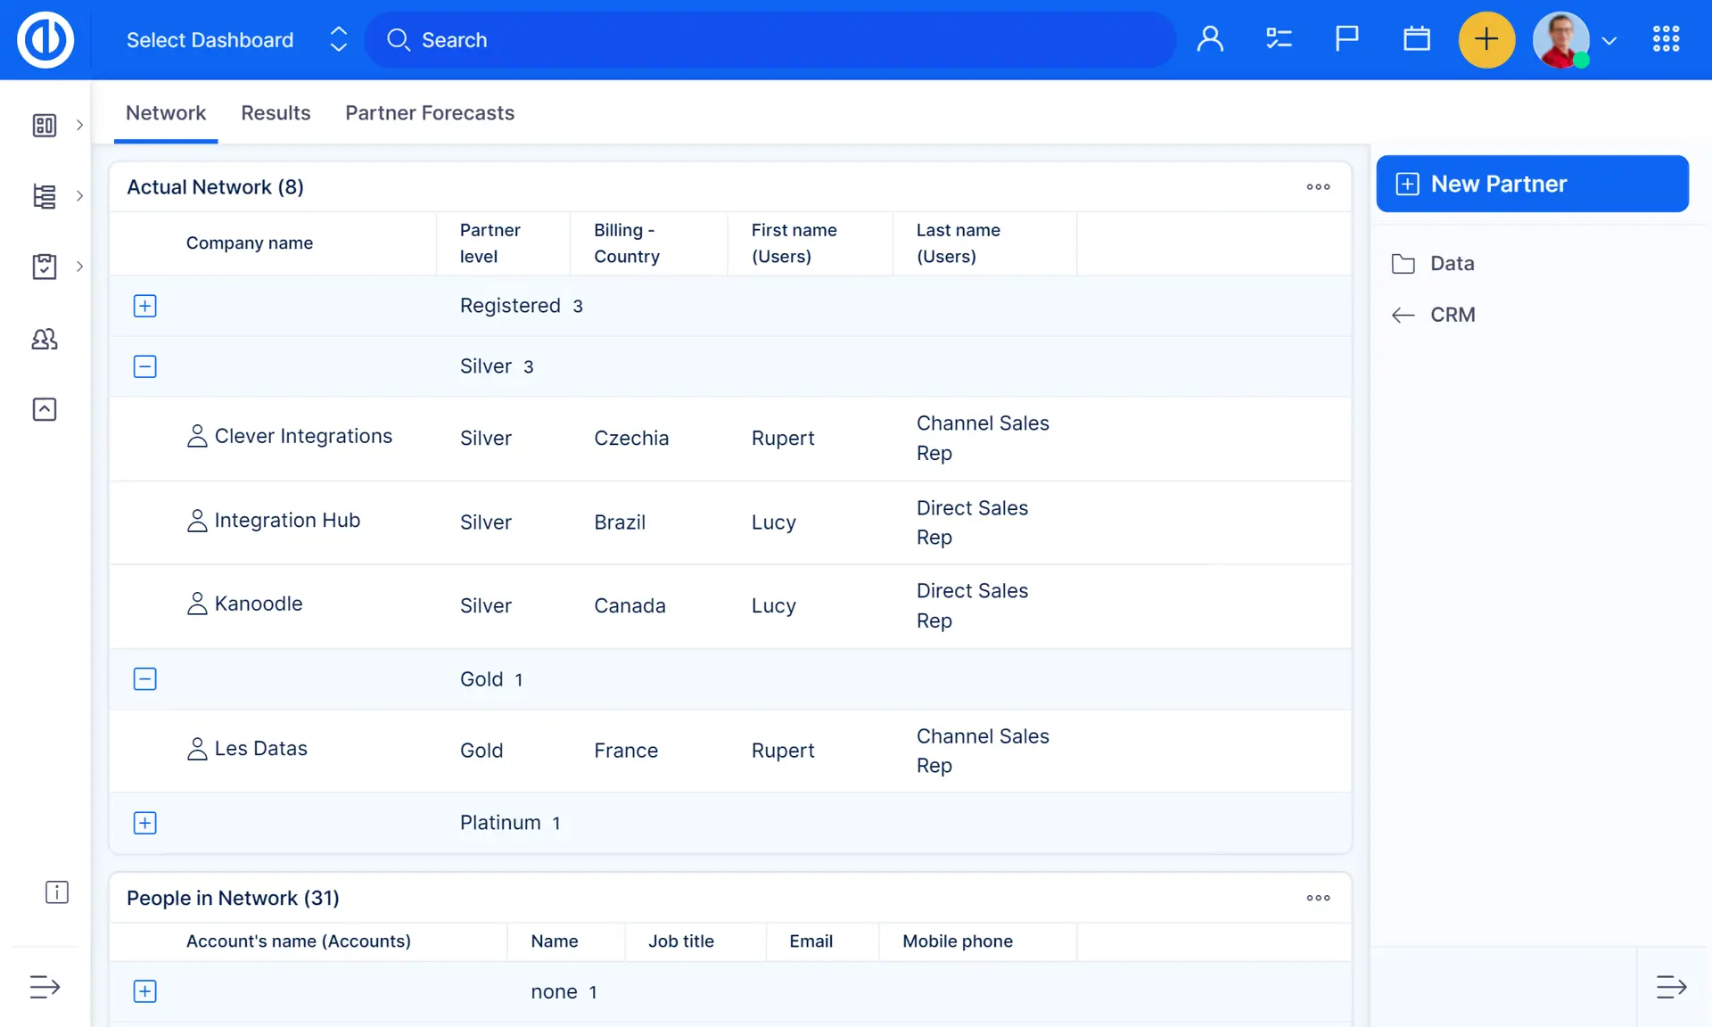
Task: Switch to the Partner Forecasts tab
Action: click(x=430, y=113)
